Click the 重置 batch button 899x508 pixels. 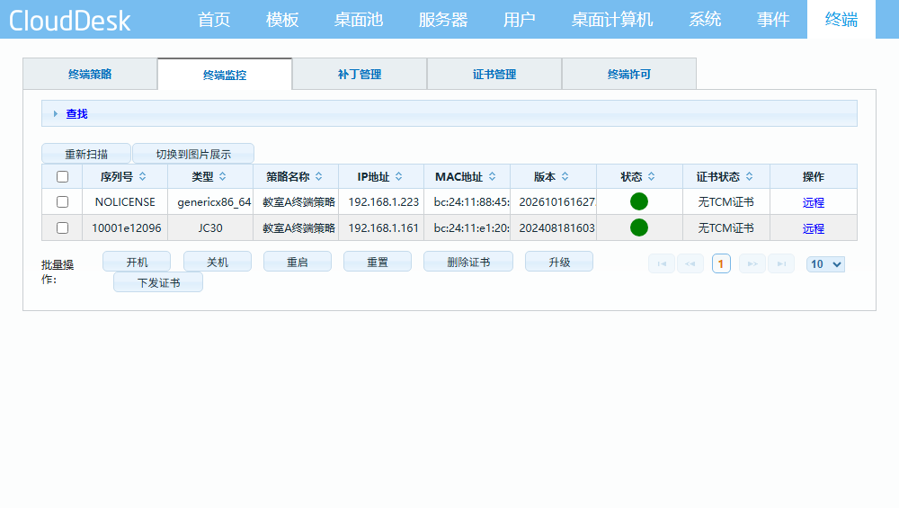tap(378, 262)
